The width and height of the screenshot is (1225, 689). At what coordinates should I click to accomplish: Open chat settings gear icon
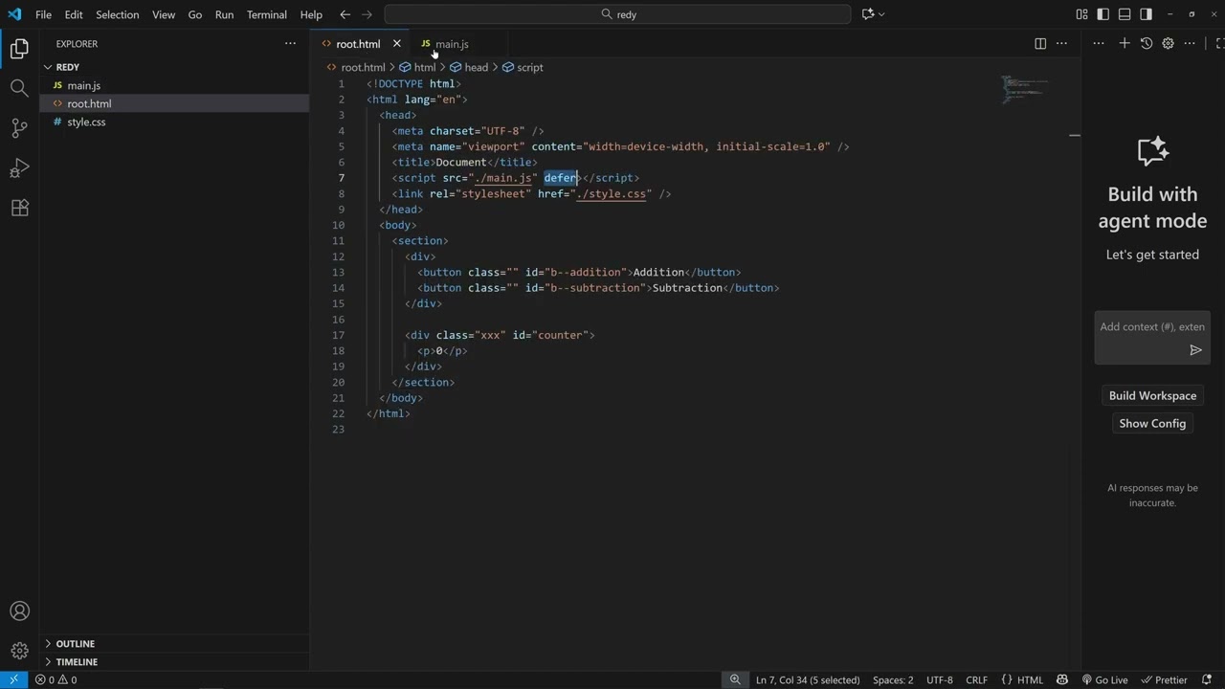(1168, 43)
